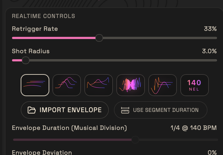Click the Retrigger Rate slider handle
This screenshot has width=223, height=155.
[x=99, y=38]
